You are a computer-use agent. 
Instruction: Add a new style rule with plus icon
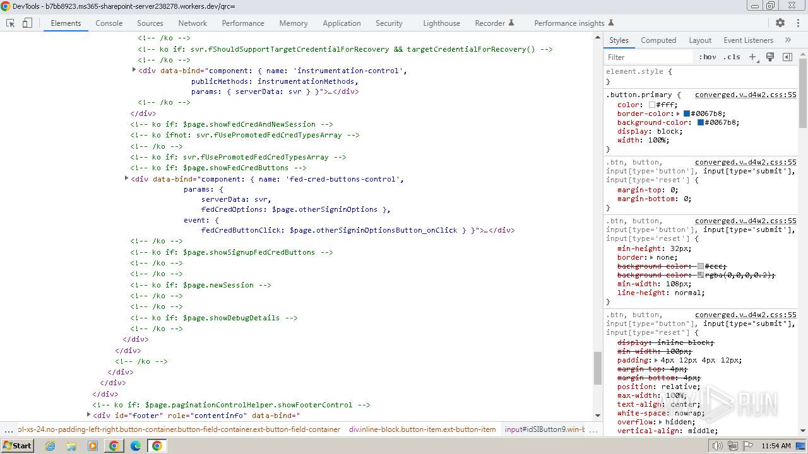pyautogui.click(x=752, y=57)
